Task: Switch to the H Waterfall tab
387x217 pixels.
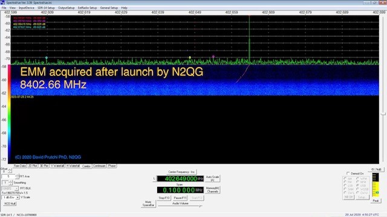Action: point(73,166)
